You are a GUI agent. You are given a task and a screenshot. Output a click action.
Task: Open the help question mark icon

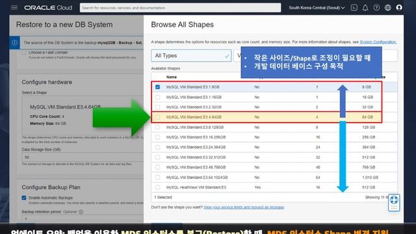(x=376, y=8)
